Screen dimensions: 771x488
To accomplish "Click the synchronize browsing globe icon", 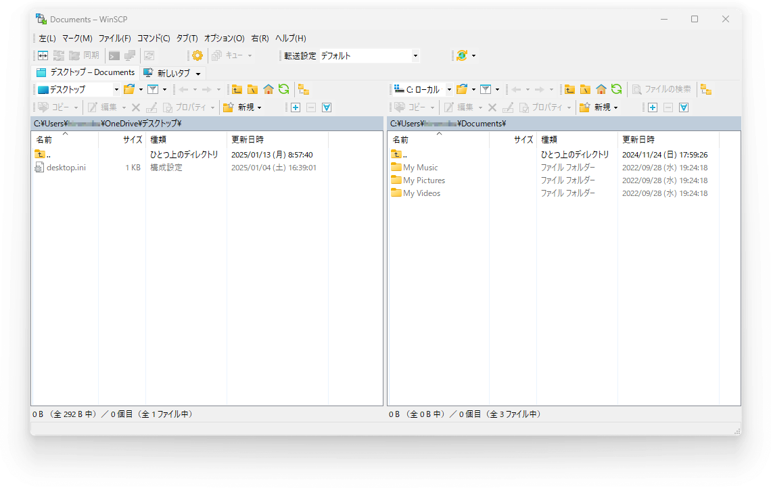I will pos(462,55).
